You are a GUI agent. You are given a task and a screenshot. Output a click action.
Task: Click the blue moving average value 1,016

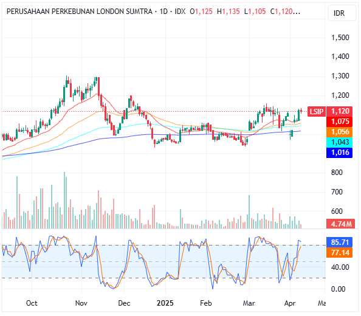click(340, 153)
